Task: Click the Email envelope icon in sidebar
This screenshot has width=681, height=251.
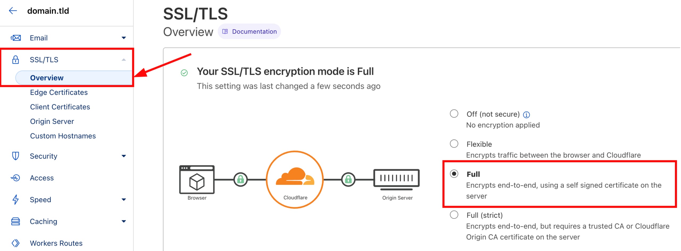Action: [15, 37]
